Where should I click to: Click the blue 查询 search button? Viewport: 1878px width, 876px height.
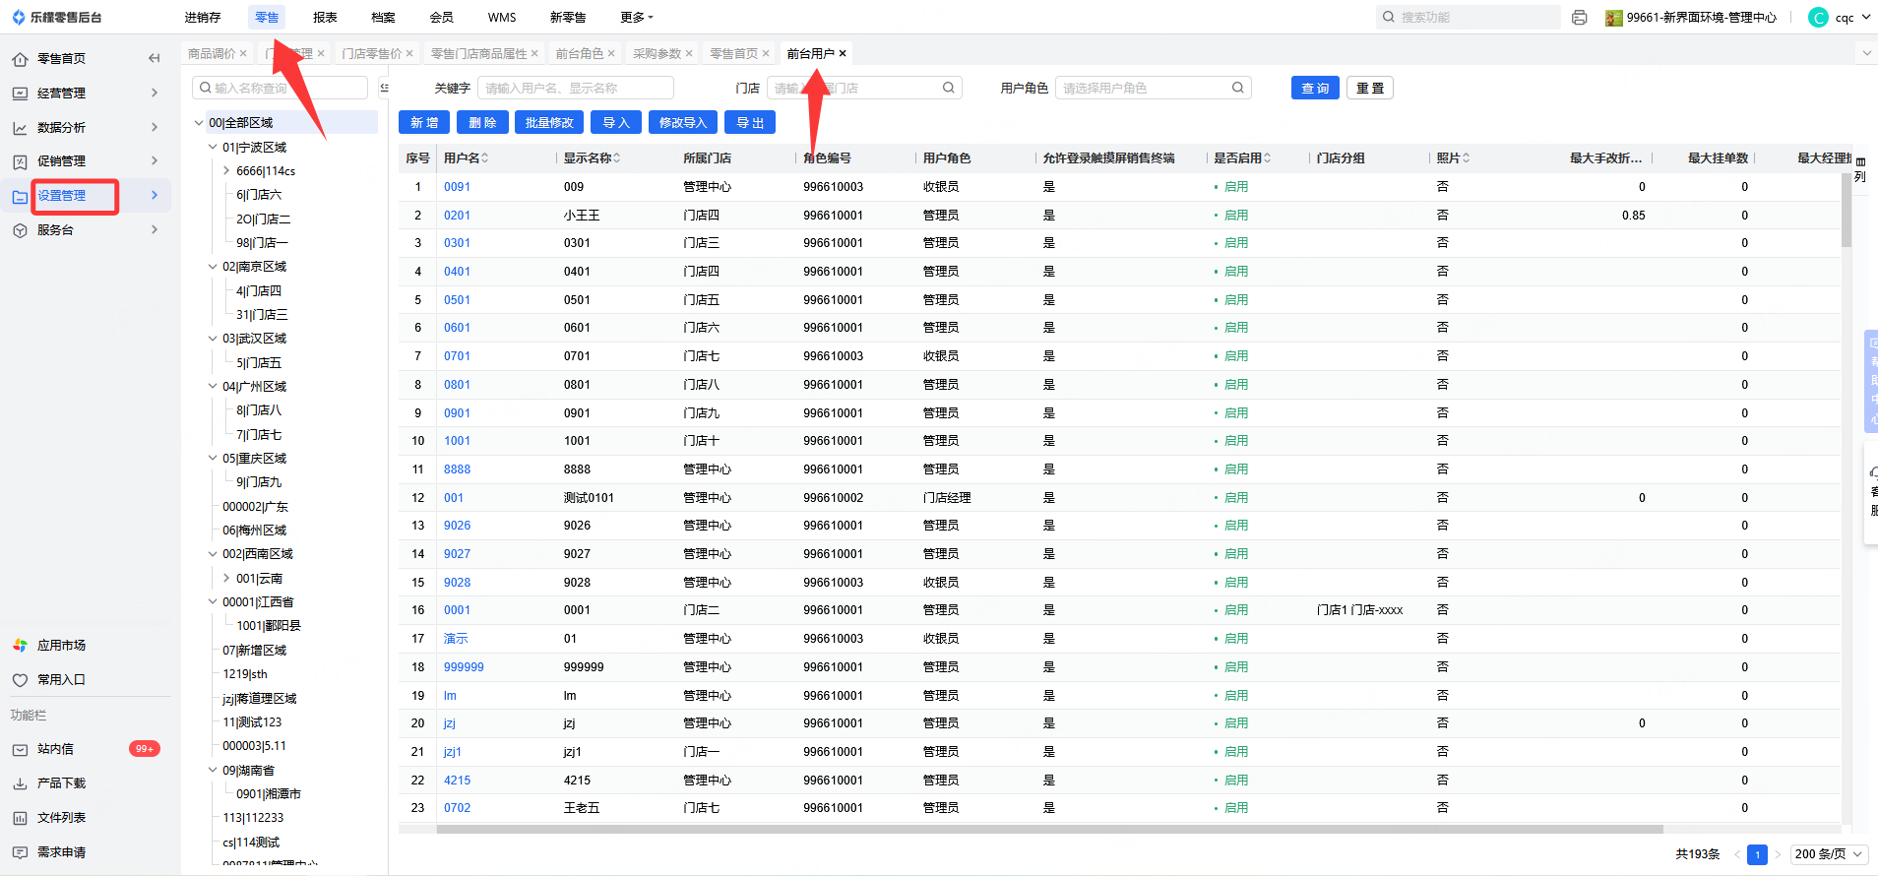[x=1314, y=89]
